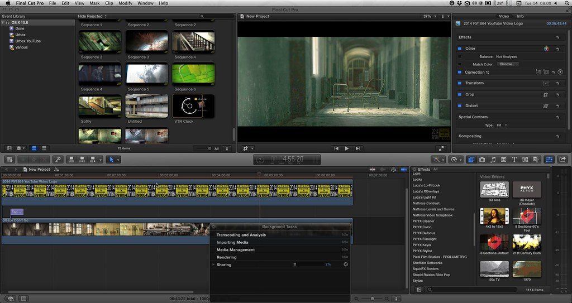Open the Music and Sound browser
Image resolution: width=572 pixels, height=303 pixels.
tap(493, 160)
